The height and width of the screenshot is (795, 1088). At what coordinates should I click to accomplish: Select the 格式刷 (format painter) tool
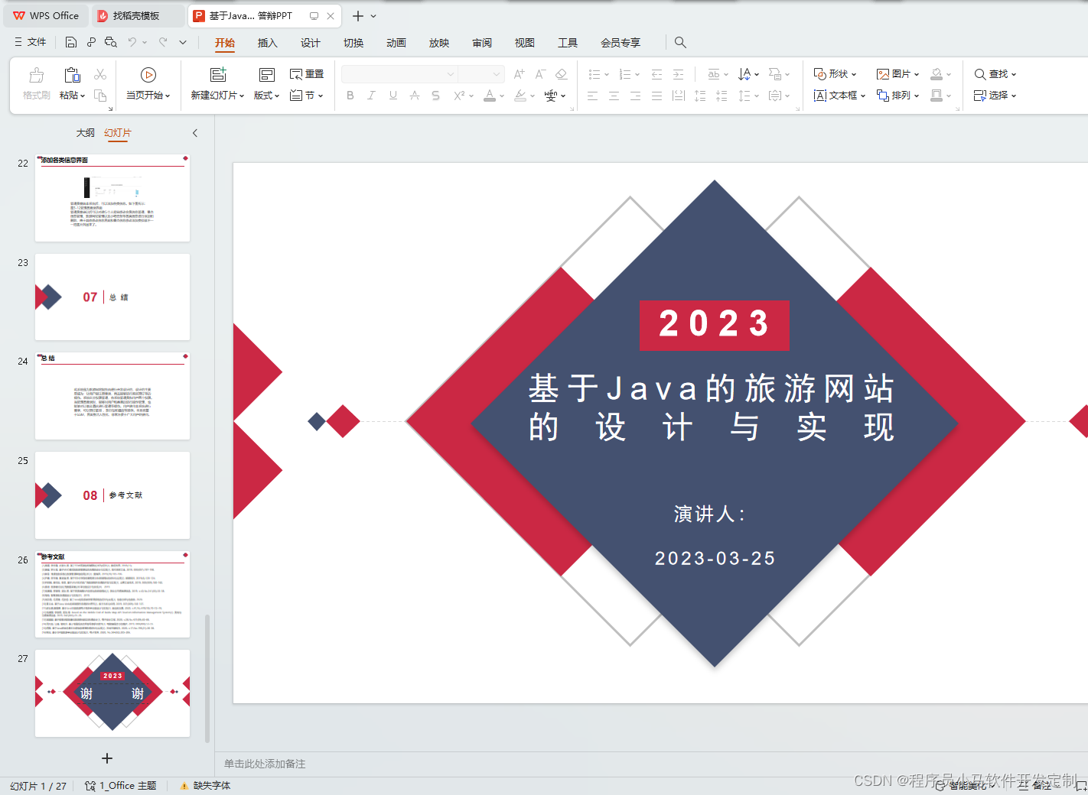point(35,83)
